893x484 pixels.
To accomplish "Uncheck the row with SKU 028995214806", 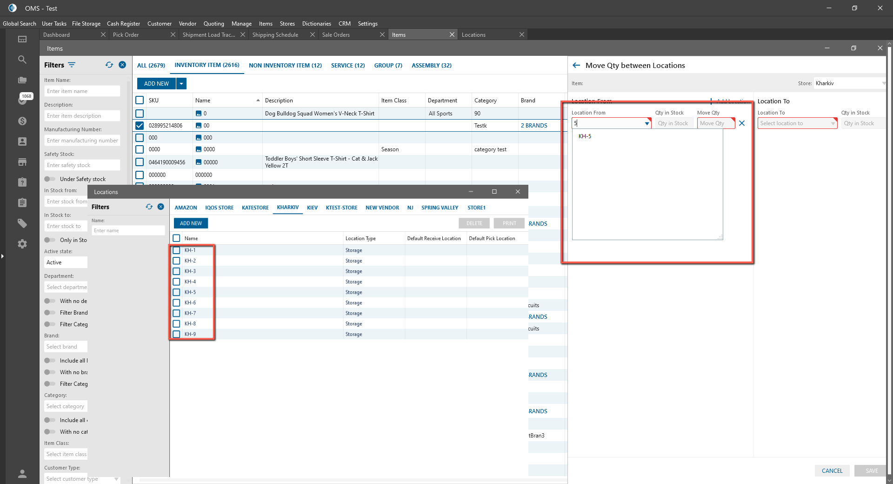I will click(x=140, y=126).
